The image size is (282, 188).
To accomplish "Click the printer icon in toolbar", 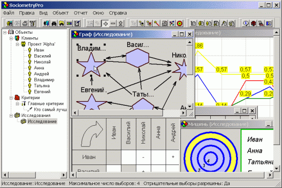I will (x=25, y=24).
